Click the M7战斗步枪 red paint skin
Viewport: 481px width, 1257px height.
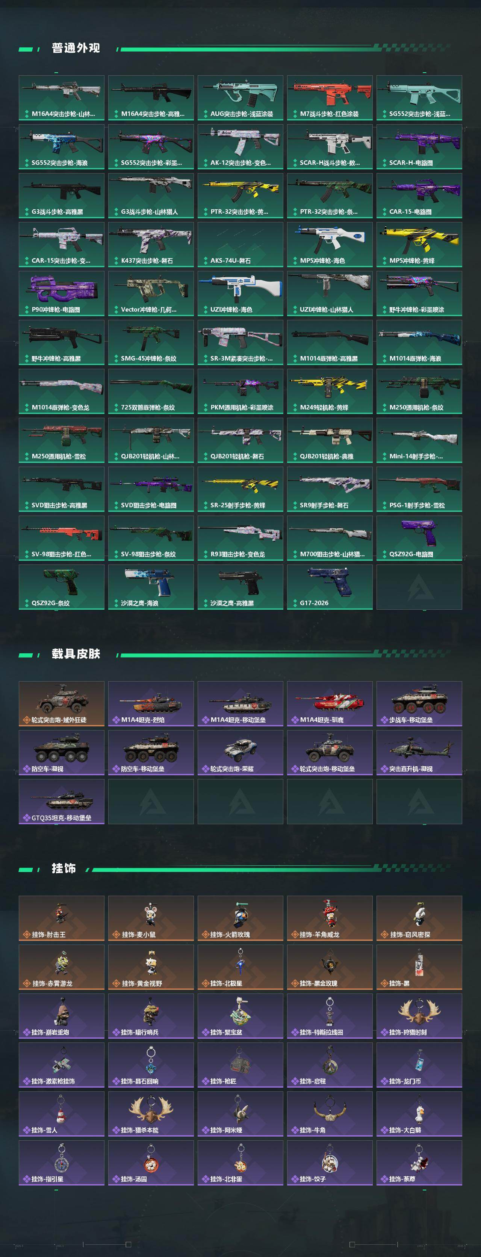(x=330, y=97)
